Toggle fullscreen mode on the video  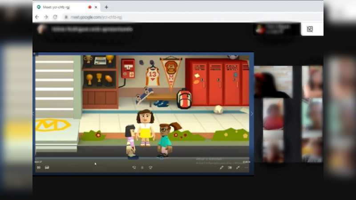238,168
